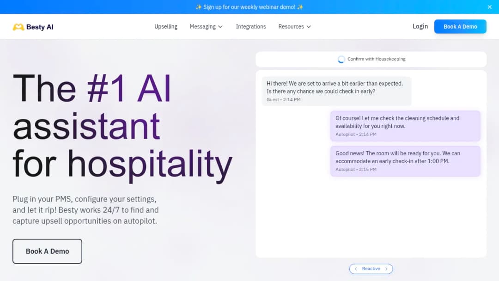Click the Confirm with Housekeeping status text
The width and height of the screenshot is (499, 281).
(377, 59)
